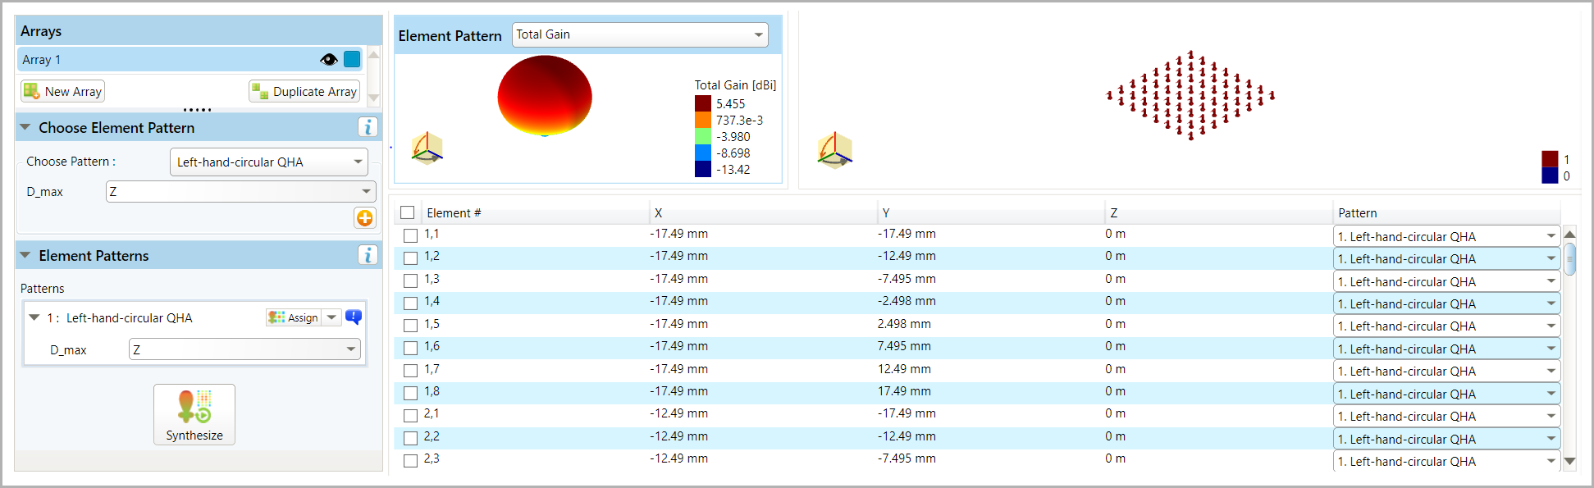This screenshot has height=488, width=1594.
Task: Open Pattern dropdown for element 2,1
Action: point(1447,416)
